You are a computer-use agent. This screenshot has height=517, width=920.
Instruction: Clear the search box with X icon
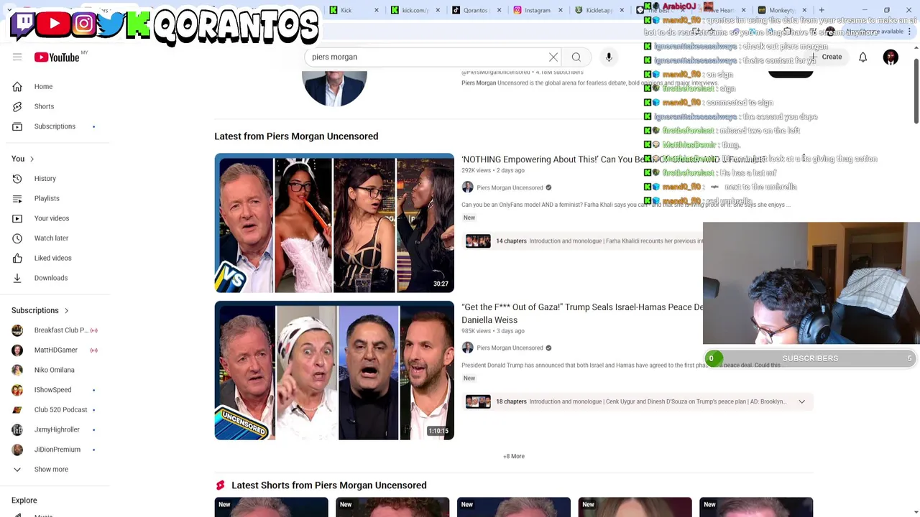click(553, 57)
